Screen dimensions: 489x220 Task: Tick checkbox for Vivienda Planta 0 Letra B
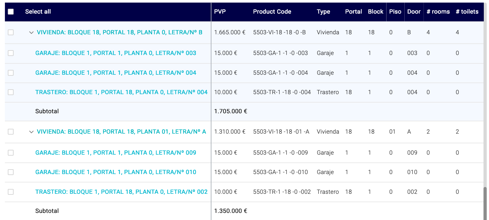pos(11,32)
